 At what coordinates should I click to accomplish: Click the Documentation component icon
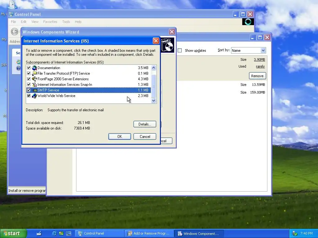pyautogui.click(x=34, y=68)
